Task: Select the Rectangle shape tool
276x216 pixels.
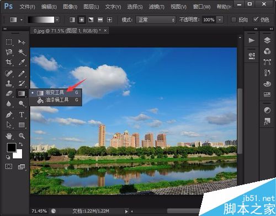Action: click(22, 125)
